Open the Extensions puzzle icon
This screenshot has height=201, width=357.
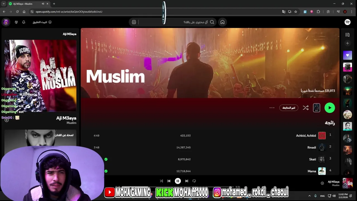click(318, 12)
